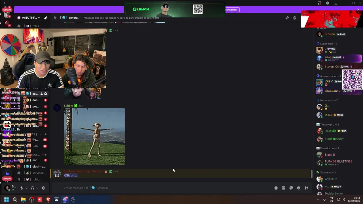
Task: Toggle microphone mute in user panel
Action: (22, 188)
